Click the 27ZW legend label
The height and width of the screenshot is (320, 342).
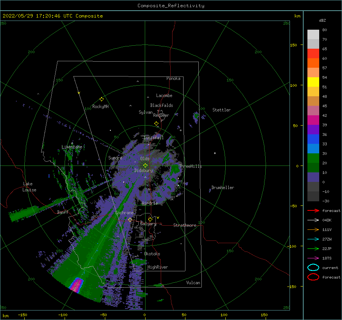click(x=327, y=239)
